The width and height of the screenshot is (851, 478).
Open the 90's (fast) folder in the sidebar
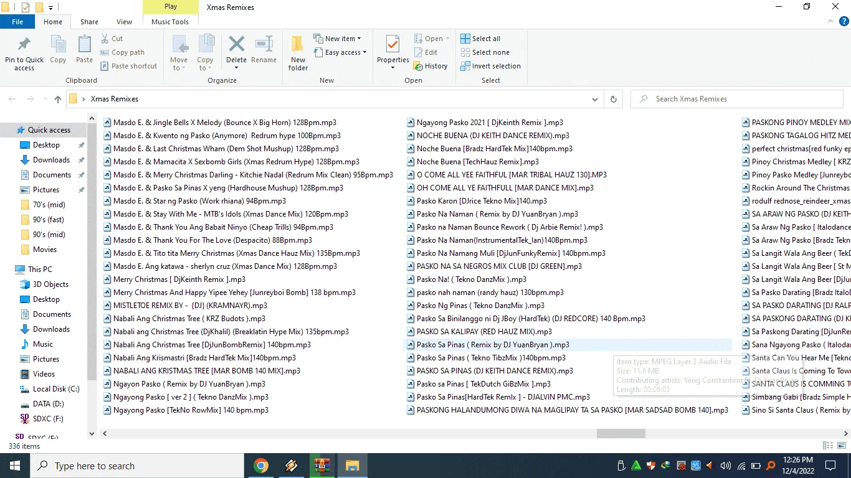pyautogui.click(x=49, y=220)
